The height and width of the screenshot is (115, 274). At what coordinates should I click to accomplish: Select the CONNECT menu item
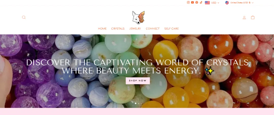coord(153,29)
